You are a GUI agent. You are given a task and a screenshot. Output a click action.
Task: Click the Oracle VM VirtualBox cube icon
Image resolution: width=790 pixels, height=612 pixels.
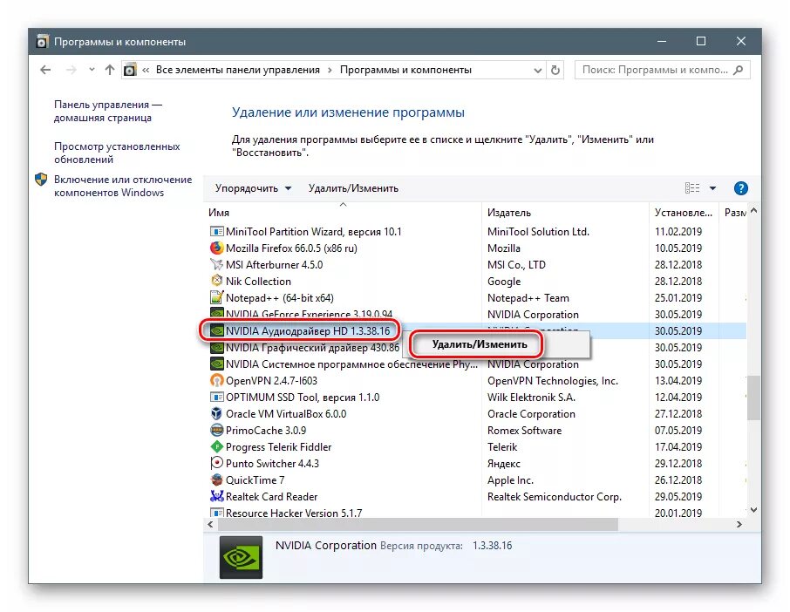[216, 413]
